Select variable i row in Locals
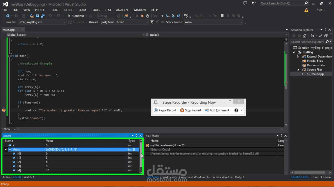This screenshot has width=334, height=187. pyautogui.click(x=71, y=145)
